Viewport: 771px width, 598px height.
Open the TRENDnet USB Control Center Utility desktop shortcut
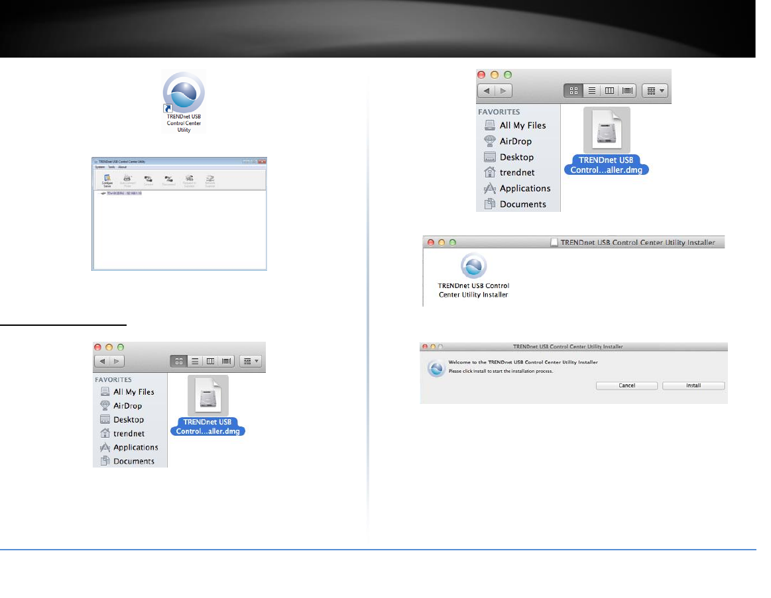click(x=184, y=102)
